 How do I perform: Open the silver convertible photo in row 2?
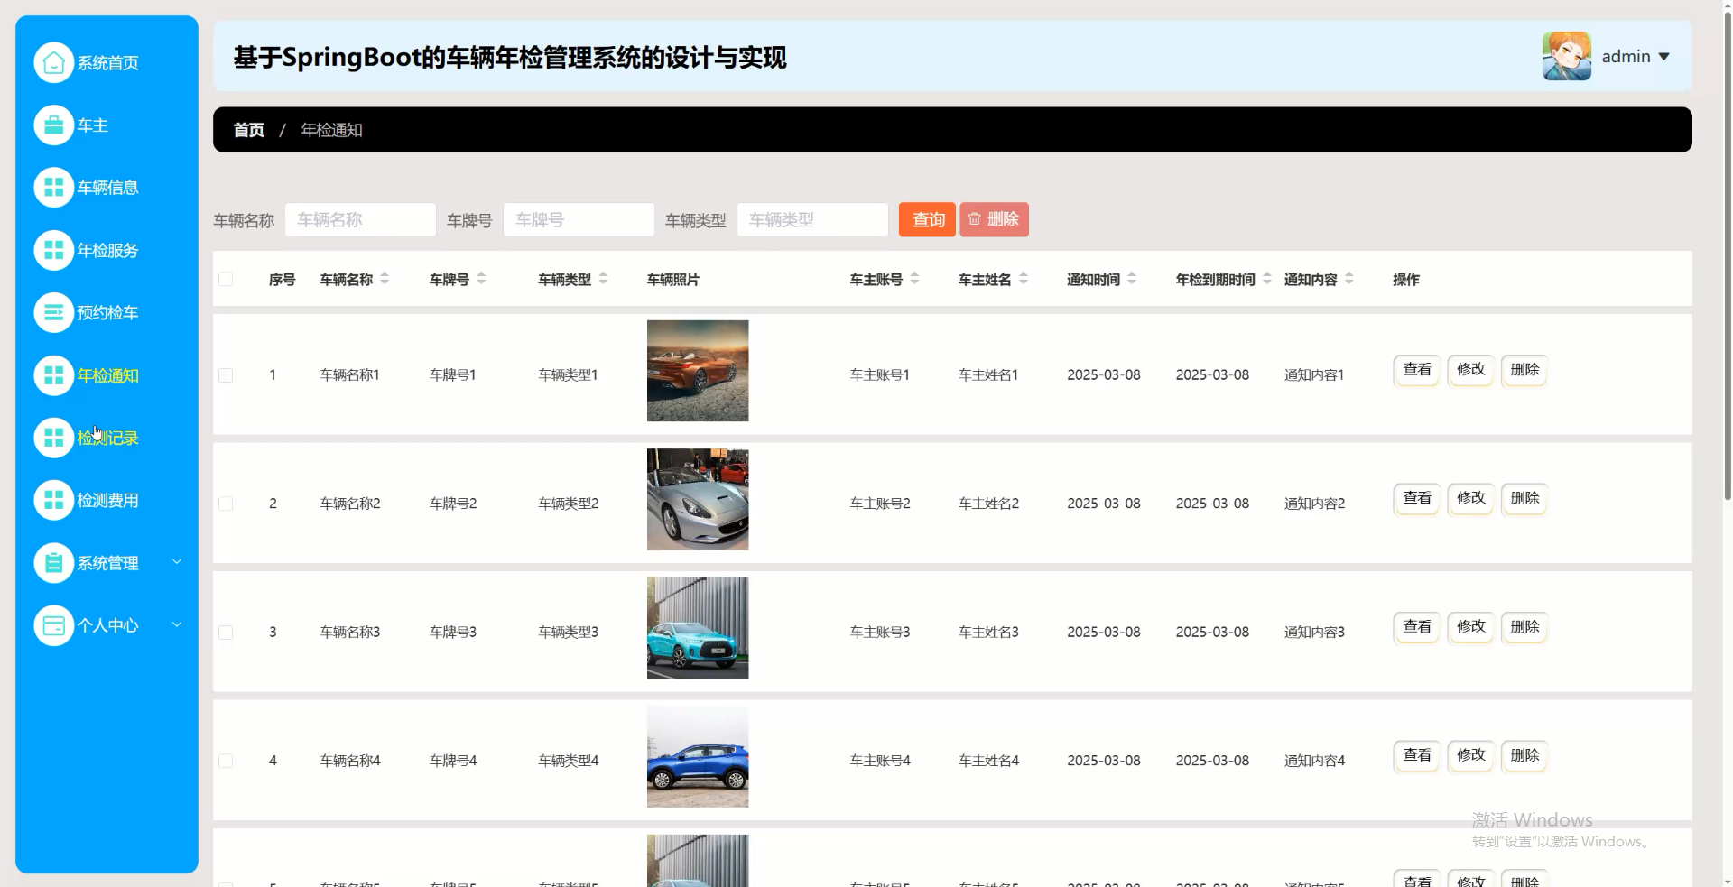pos(698,499)
